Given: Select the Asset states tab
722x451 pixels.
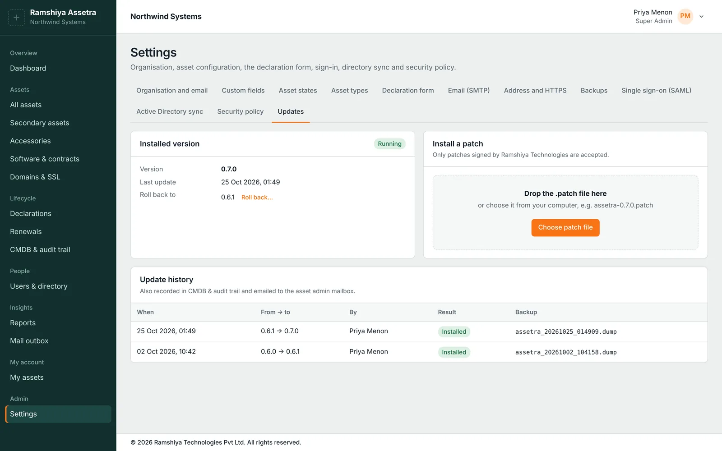Looking at the screenshot, I should 298,91.
